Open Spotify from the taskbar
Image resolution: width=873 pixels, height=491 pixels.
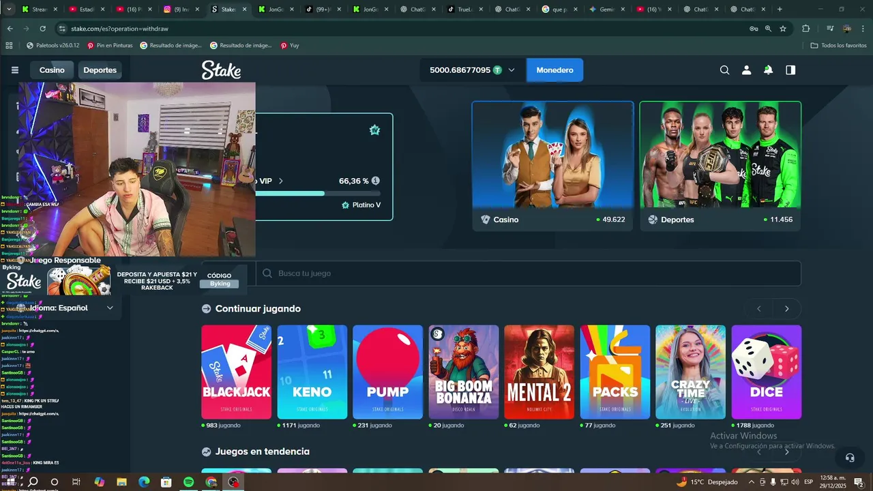189,482
